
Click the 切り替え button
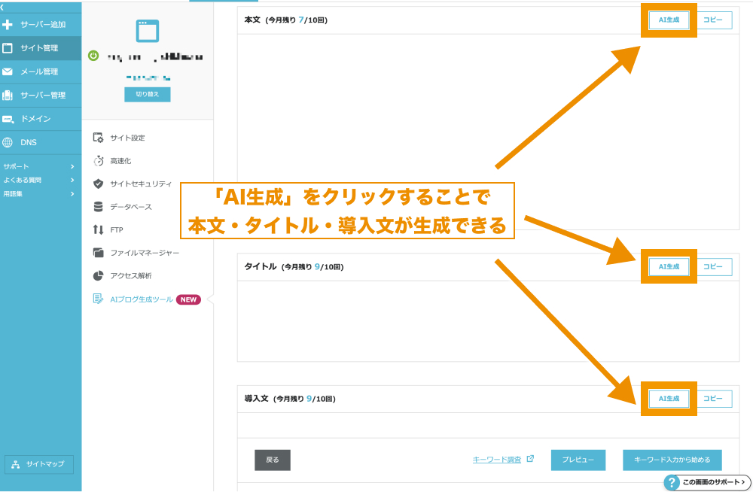click(x=148, y=95)
